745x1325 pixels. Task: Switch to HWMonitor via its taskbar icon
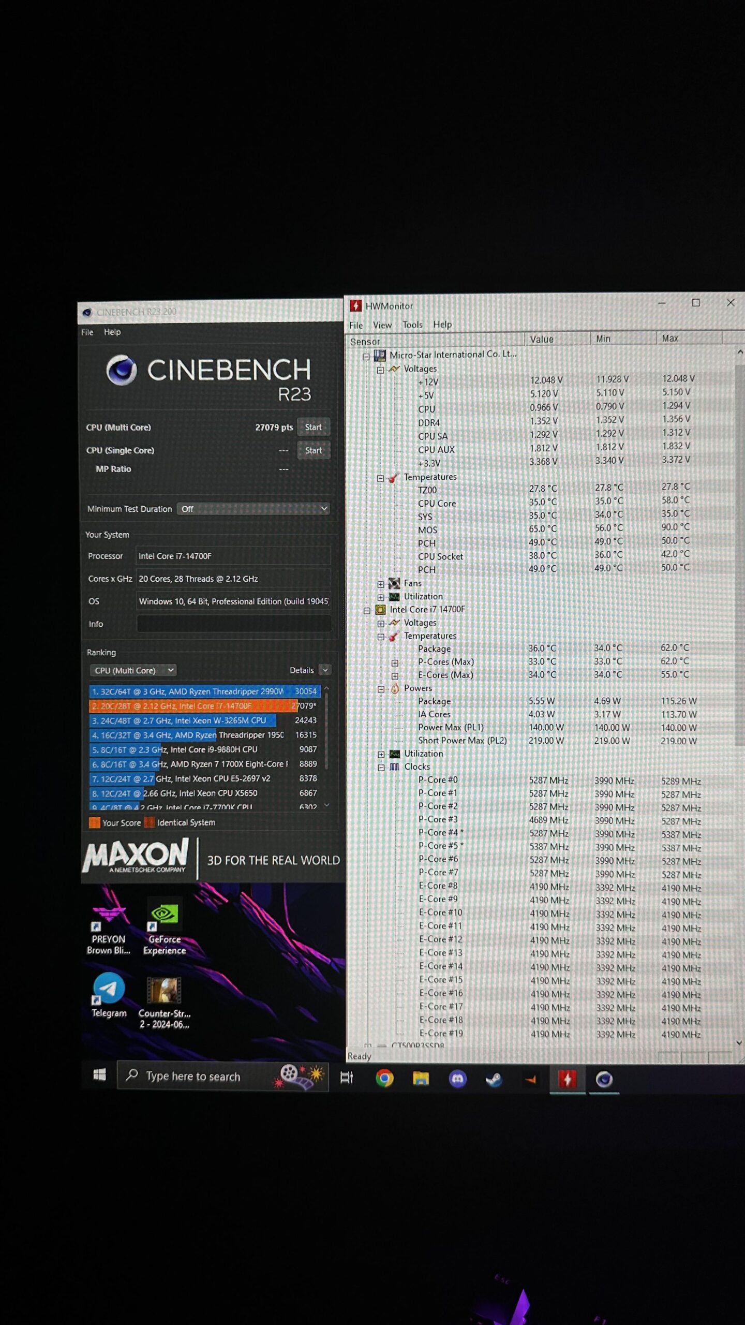click(568, 1080)
